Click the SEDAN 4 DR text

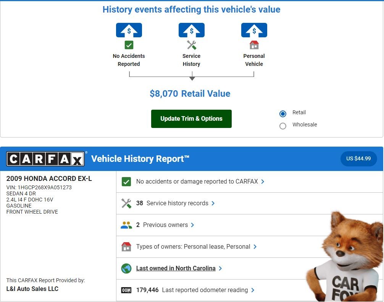[21, 193]
